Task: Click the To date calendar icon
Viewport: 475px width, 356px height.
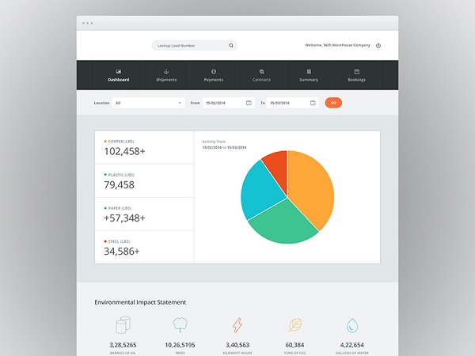Action: pos(313,103)
